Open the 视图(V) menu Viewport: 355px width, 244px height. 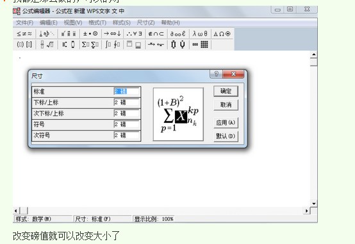click(73, 22)
